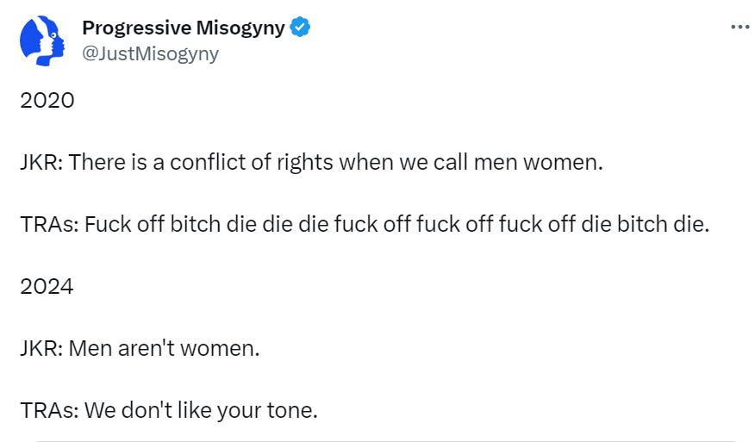The image size is (755, 442).
Task: Click the long TRAs line under 2020
Action: [x=364, y=225]
